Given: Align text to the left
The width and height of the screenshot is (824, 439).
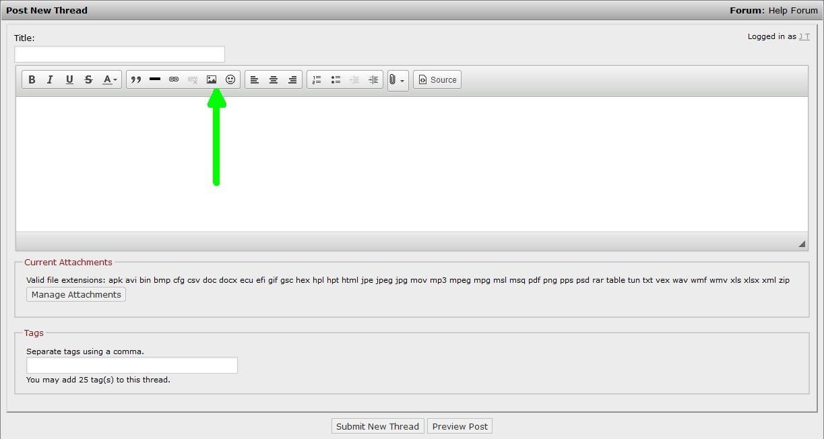Looking at the screenshot, I should point(255,79).
